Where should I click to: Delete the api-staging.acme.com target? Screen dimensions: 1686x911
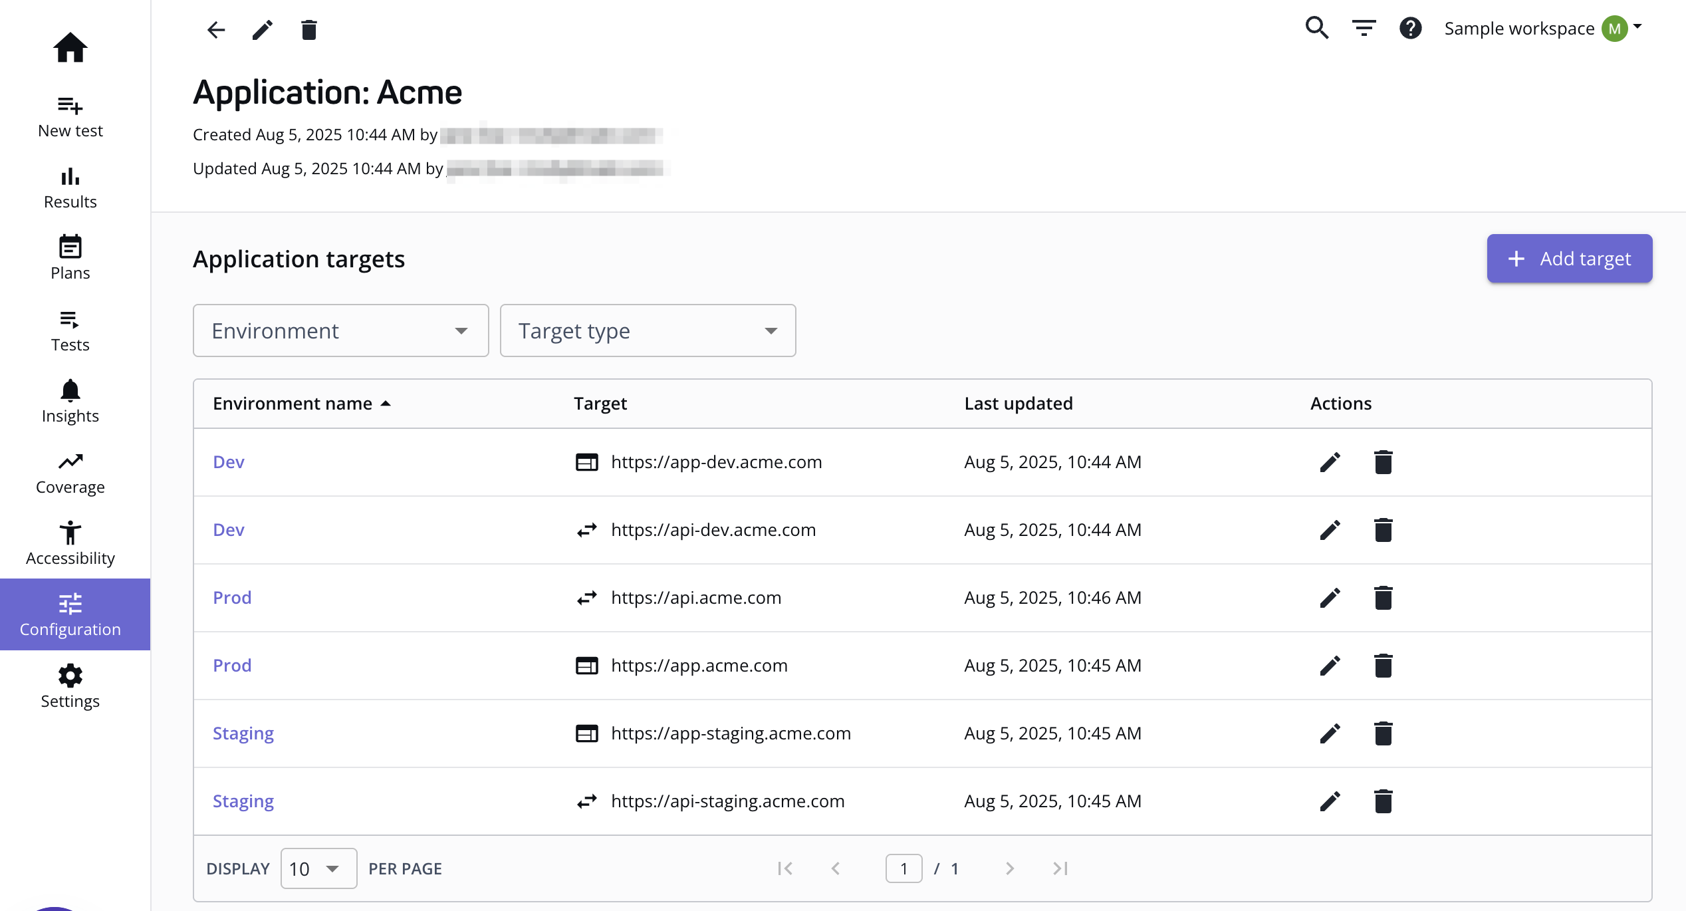(1383, 801)
